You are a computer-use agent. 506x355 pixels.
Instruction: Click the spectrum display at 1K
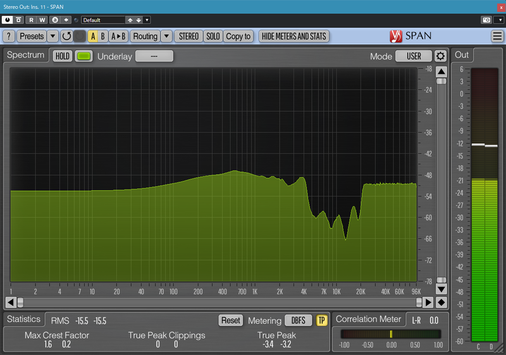click(255, 175)
